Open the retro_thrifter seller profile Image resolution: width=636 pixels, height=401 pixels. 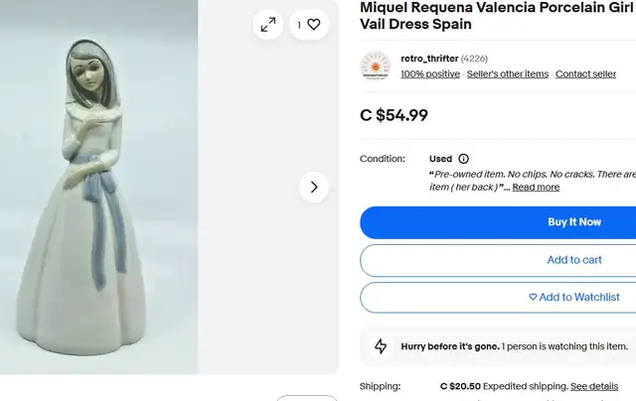(429, 59)
